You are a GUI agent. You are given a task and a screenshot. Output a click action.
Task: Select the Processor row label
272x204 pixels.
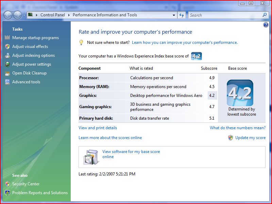(89, 78)
